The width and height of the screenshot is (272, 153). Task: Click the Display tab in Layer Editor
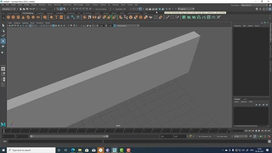[237, 99]
